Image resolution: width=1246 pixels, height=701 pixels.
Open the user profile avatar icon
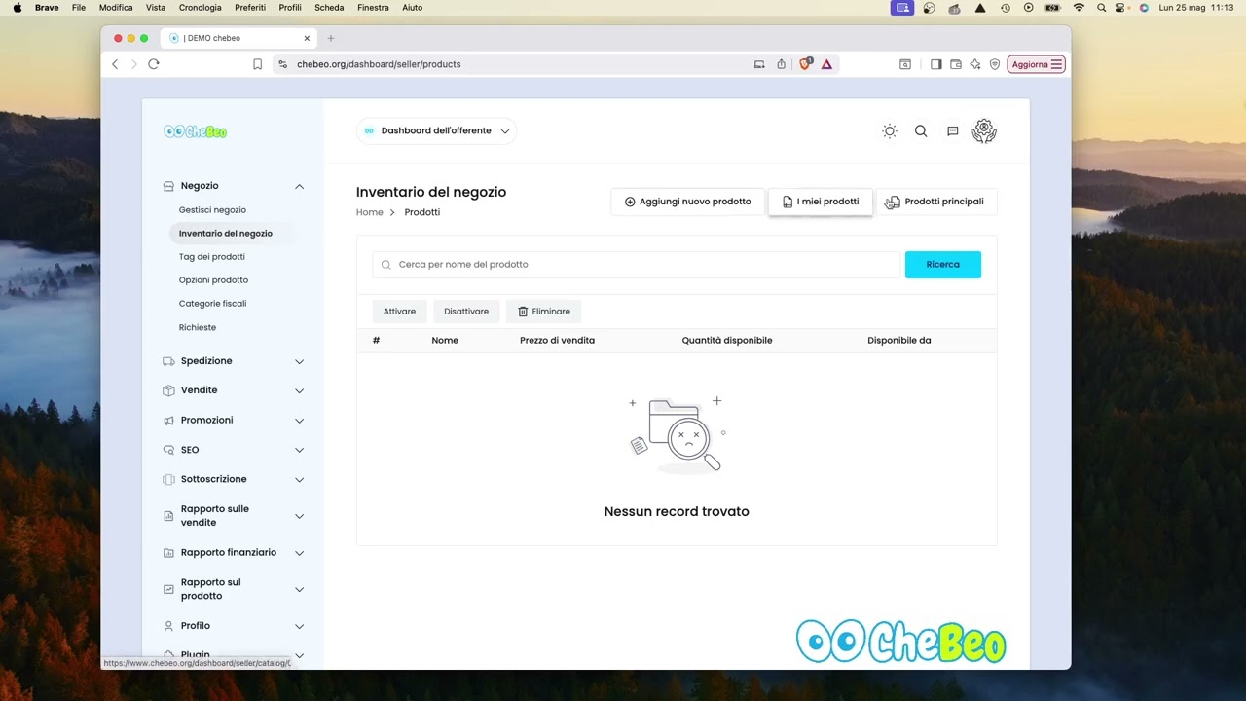coord(984,131)
